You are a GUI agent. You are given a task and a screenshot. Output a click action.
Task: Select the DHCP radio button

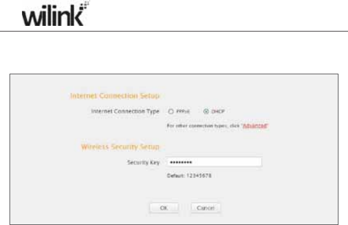(x=206, y=111)
